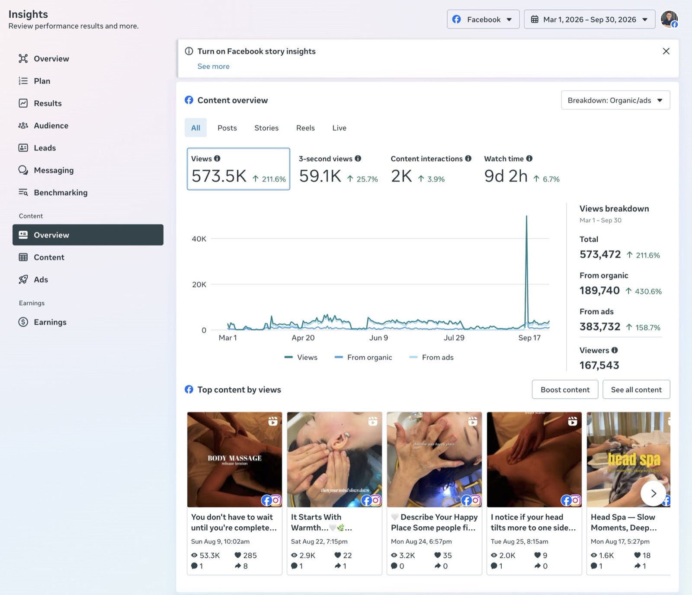Open Ads in the sidebar

[33, 279]
